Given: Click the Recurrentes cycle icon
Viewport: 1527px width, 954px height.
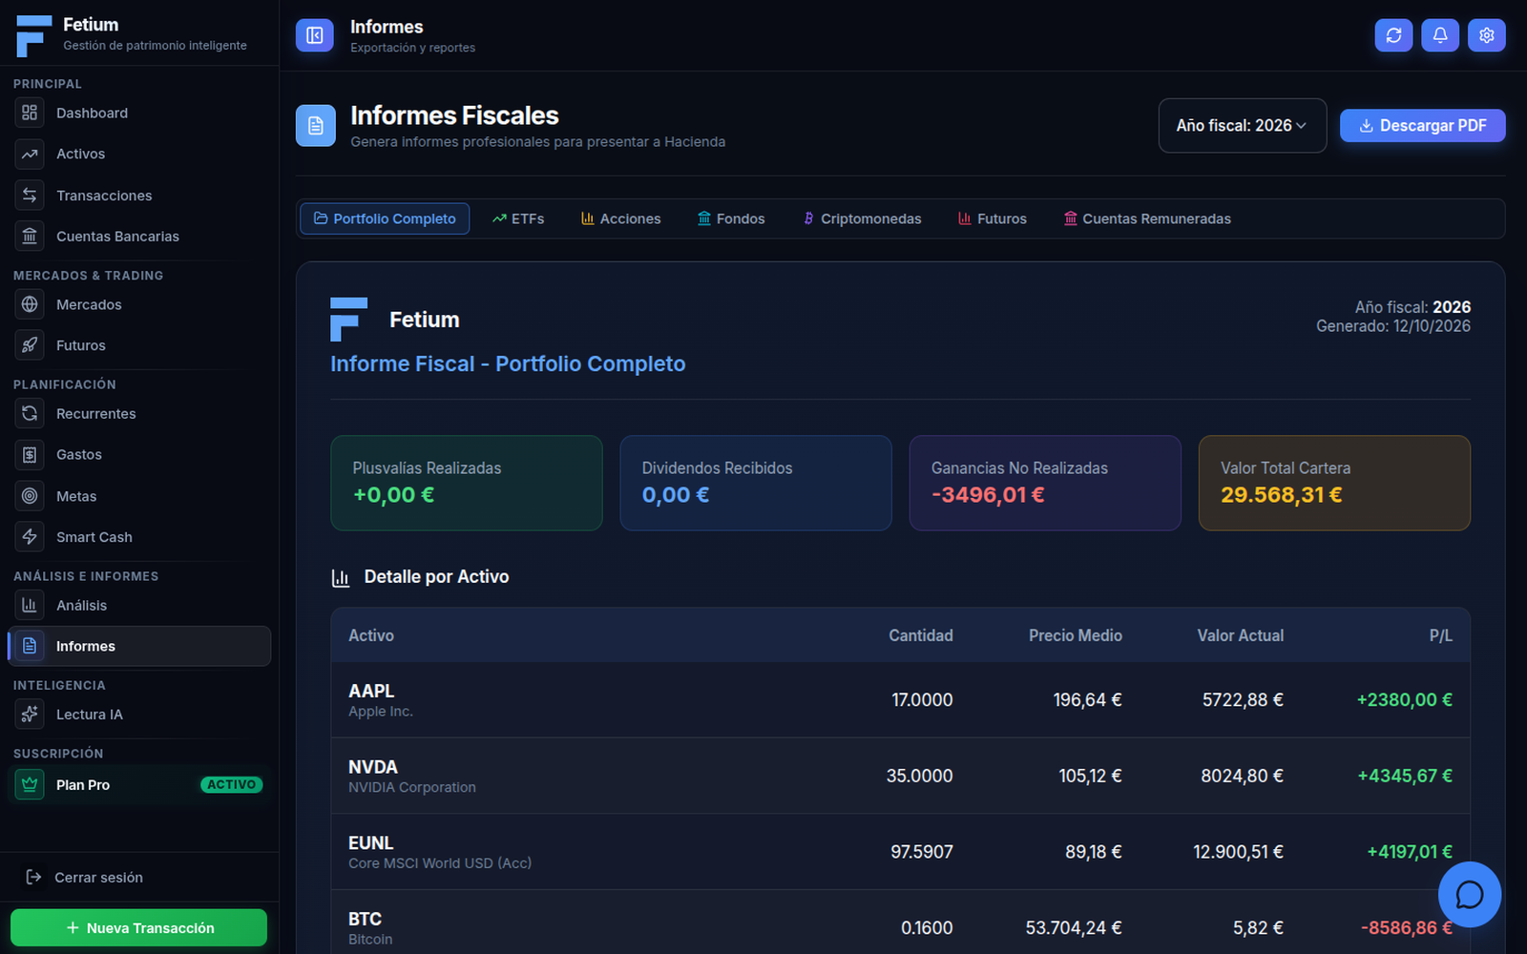Looking at the screenshot, I should pyautogui.click(x=30, y=413).
